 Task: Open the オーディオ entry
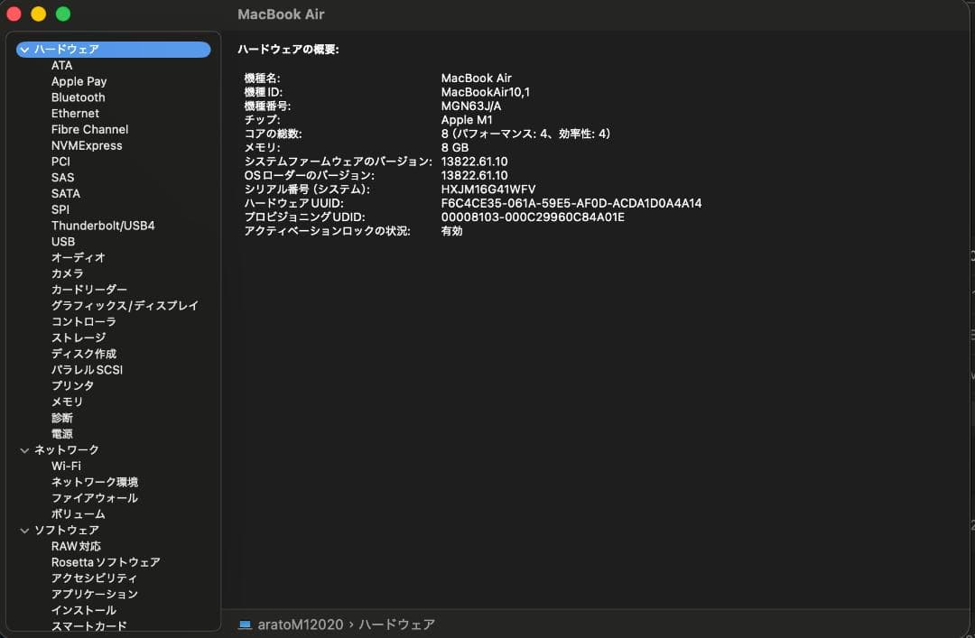point(79,257)
